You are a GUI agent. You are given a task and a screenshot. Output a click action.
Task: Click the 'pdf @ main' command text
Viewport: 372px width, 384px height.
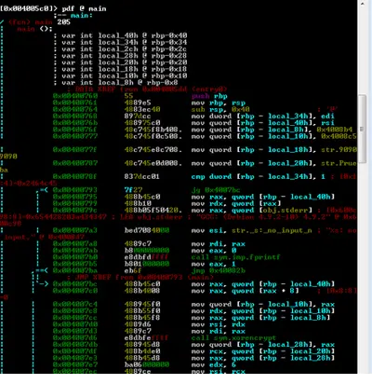pyautogui.click(x=84, y=8)
